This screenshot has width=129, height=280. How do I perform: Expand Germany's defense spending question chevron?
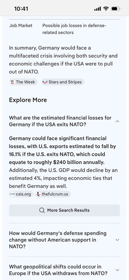point(117,240)
